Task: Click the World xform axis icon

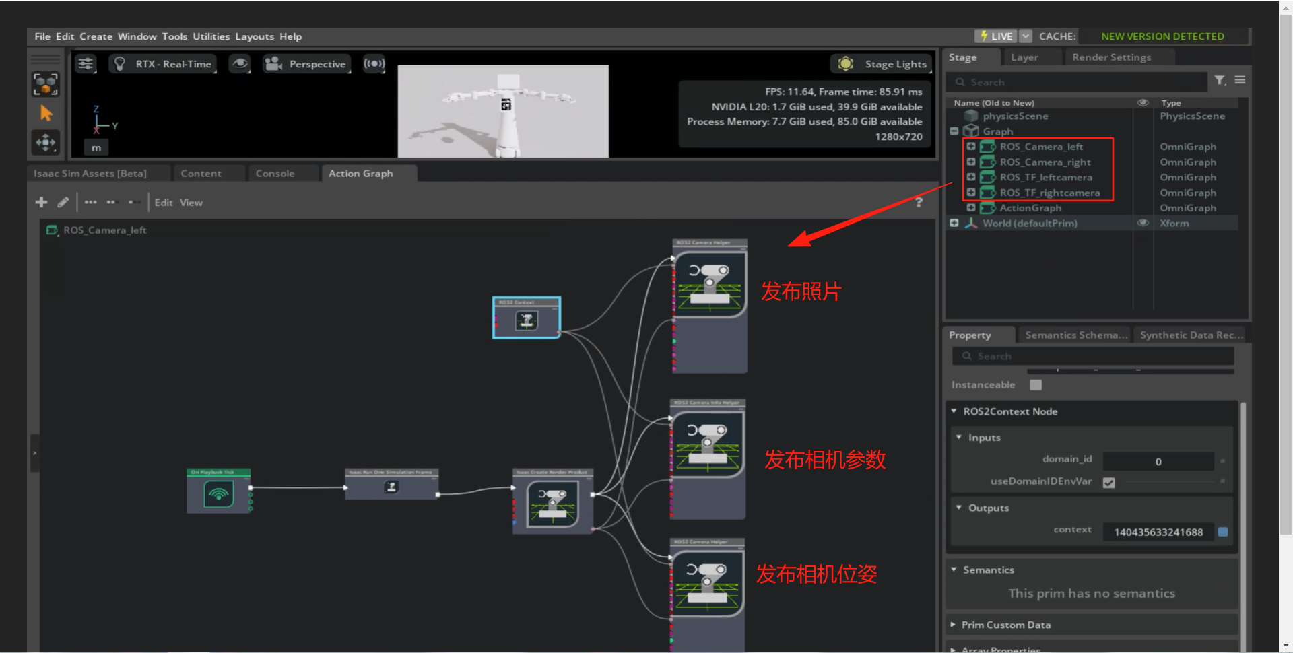Action: pyautogui.click(x=971, y=223)
